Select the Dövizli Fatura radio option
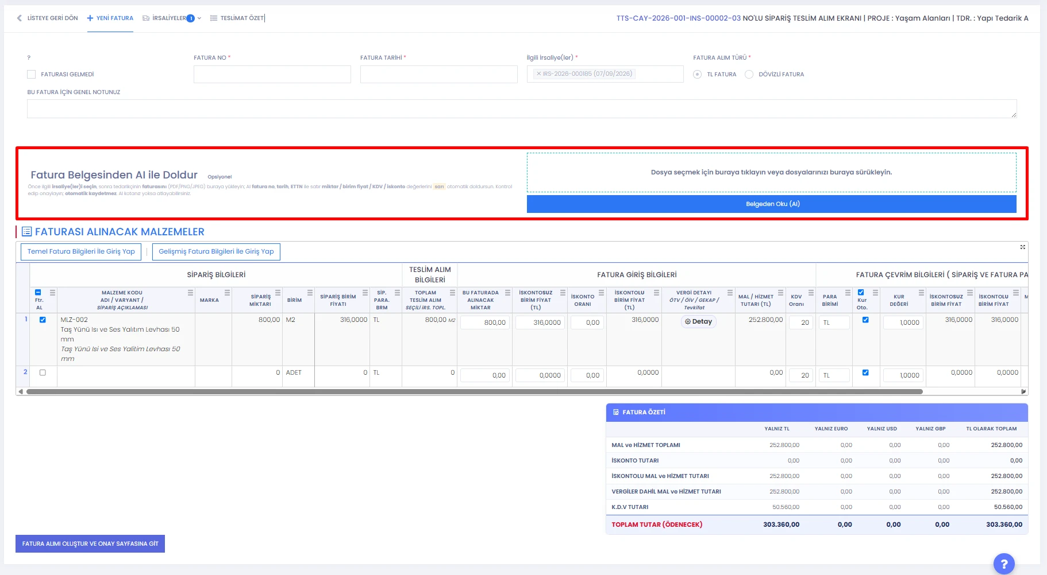Viewport: 1047px width, 575px height. point(749,75)
